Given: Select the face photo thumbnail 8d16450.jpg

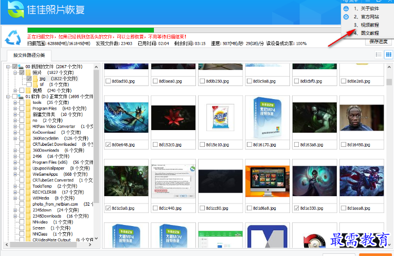Looking at the screenshot, I should tap(361, 118).
